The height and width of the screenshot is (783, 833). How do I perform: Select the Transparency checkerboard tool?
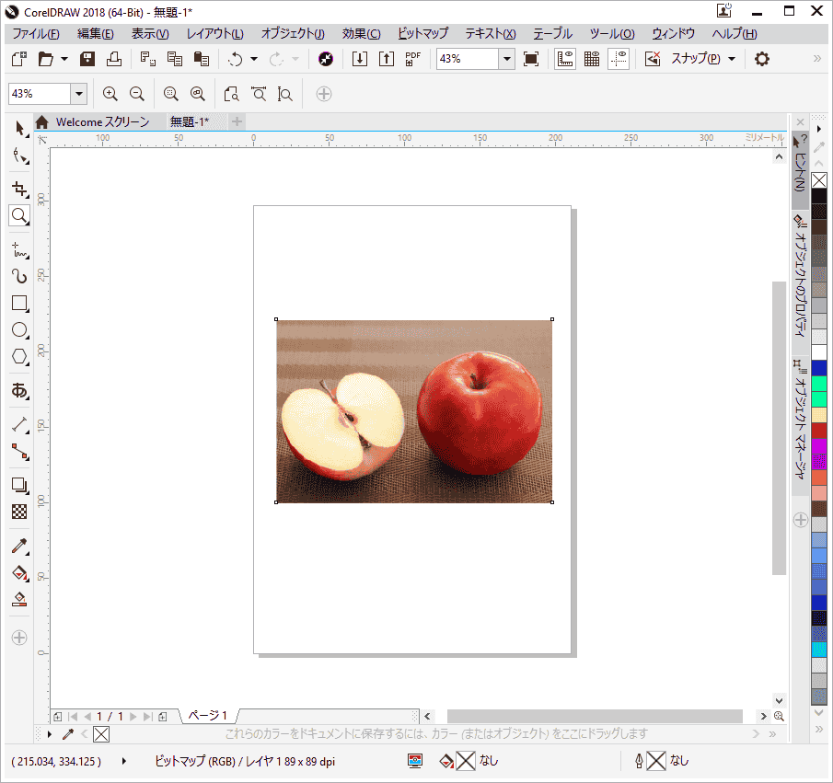[x=19, y=512]
